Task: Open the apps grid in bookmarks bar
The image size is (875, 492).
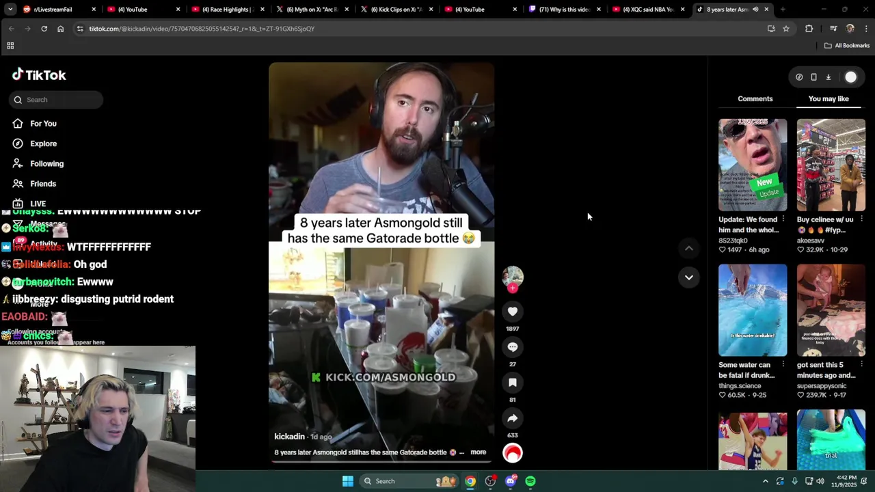Action: coord(10,46)
